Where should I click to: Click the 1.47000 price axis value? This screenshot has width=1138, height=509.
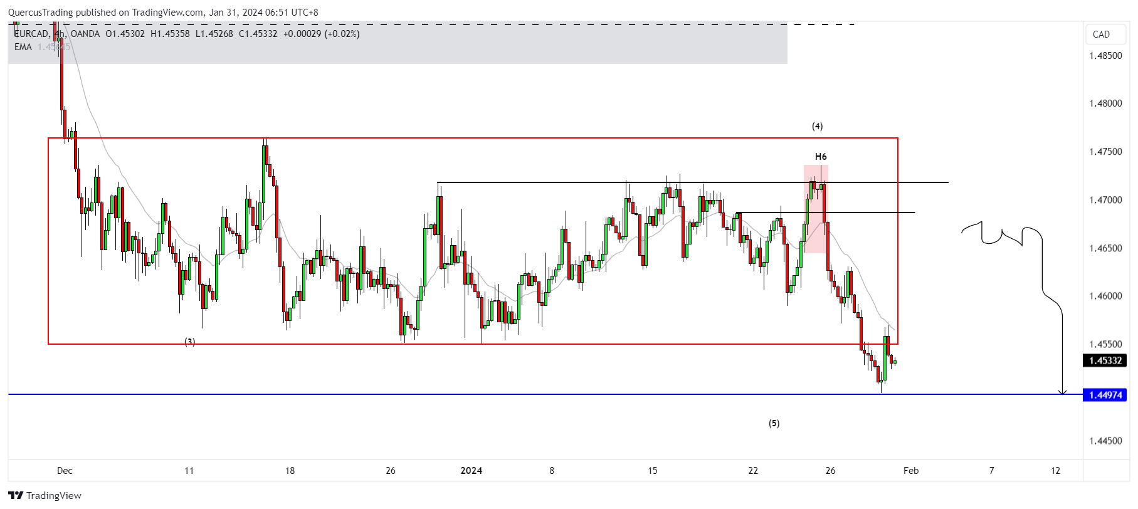coord(1105,200)
